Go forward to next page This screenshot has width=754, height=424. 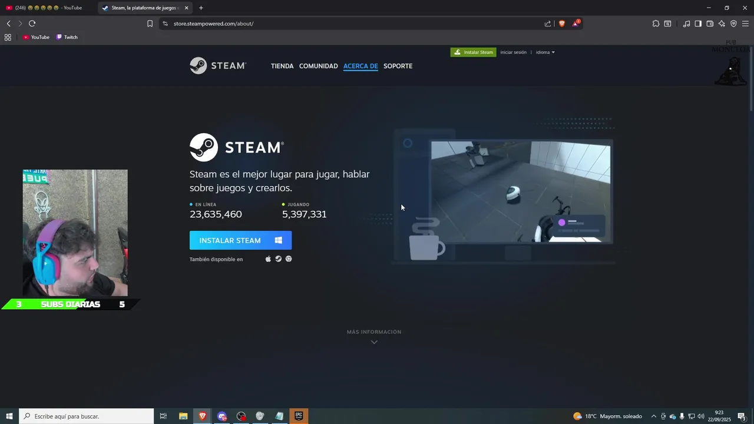pos(20,24)
